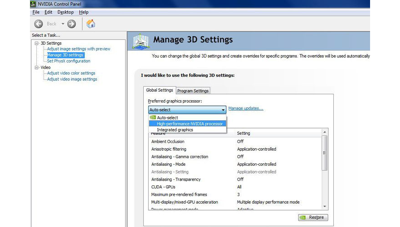The width and height of the screenshot is (400, 227).
Task: Open the Desktop menu
Action: pos(65,12)
